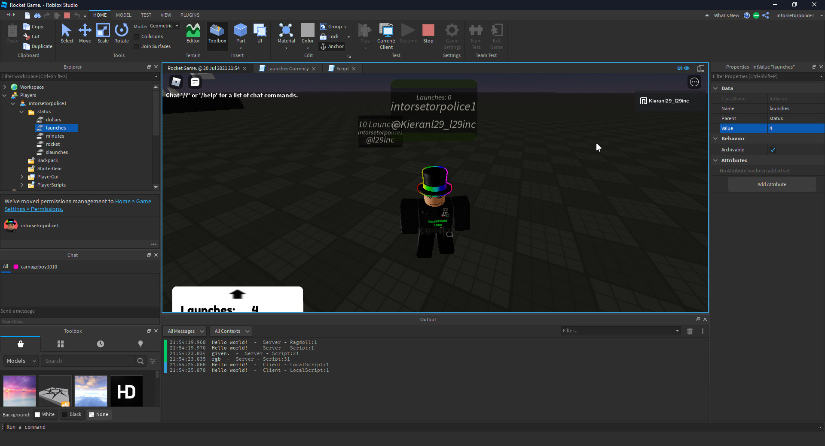Open the VIEW ribbon tab

point(166,15)
